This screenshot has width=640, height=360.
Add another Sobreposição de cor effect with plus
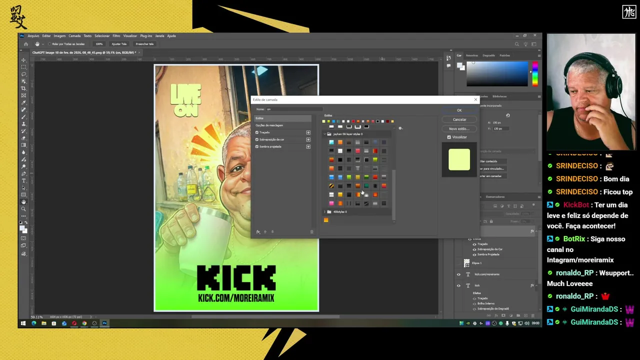point(308,139)
